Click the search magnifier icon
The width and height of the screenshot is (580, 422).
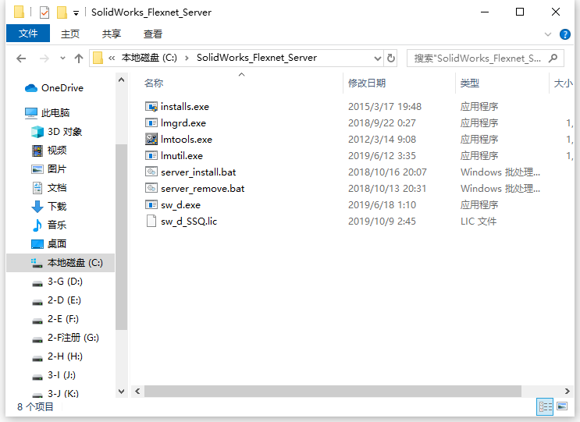pos(553,58)
